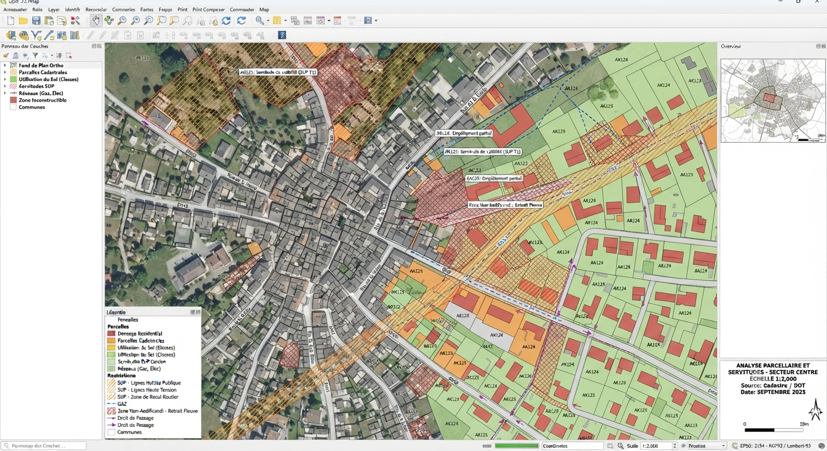Click the first data source icon in the second toolbar
This screenshot has height=451, width=827.
tap(11, 35)
